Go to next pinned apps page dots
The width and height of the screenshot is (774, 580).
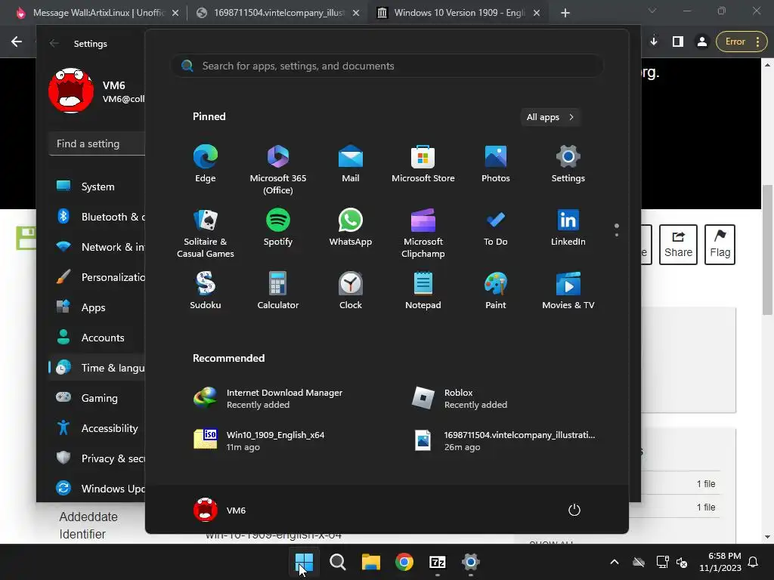click(617, 230)
